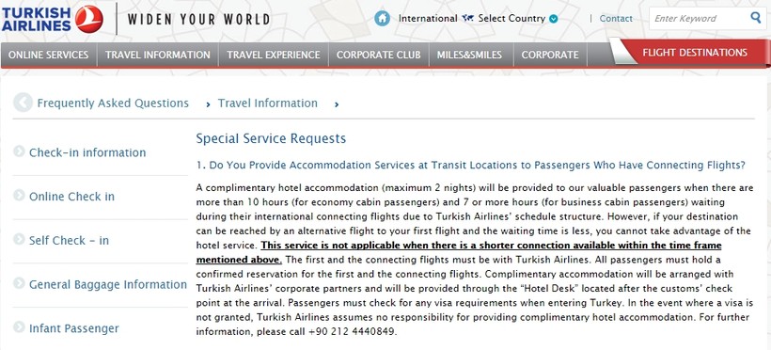Click bullet icon next to Online Check in
771x350 pixels.
point(19,196)
